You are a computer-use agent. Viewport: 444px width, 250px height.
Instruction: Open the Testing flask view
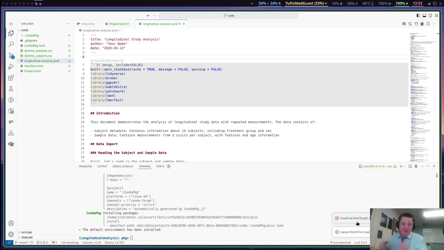click(x=11, y=89)
